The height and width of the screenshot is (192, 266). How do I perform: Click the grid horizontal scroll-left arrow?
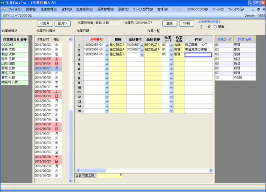point(78,170)
